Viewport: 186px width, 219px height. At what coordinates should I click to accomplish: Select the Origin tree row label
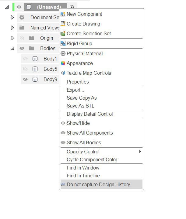[47, 38]
